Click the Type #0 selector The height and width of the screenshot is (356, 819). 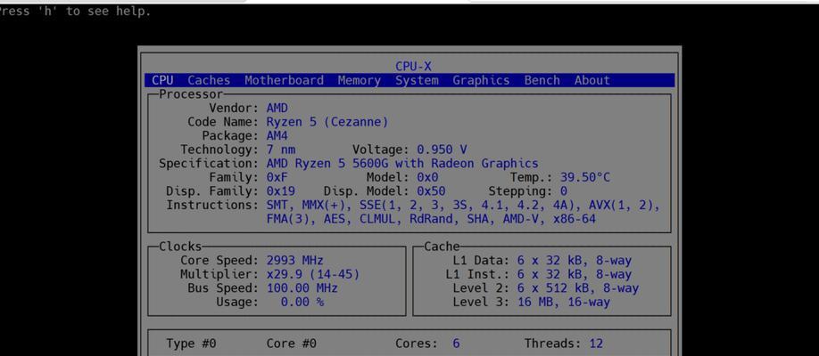click(191, 344)
